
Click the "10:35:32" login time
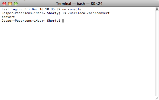53,9
